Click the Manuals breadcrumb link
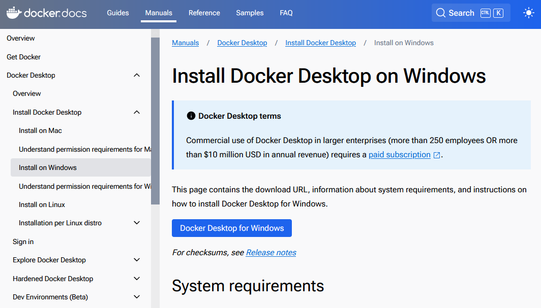The image size is (541, 308). [x=185, y=43]
